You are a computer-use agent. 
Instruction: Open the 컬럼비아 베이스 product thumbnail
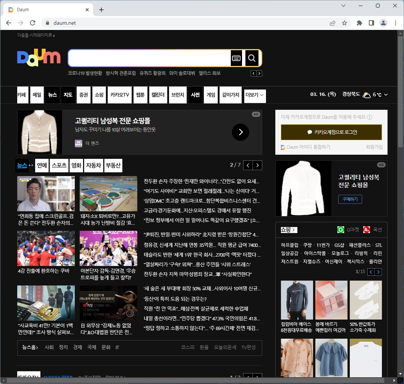pyautogui.click(x=297, y=300)
